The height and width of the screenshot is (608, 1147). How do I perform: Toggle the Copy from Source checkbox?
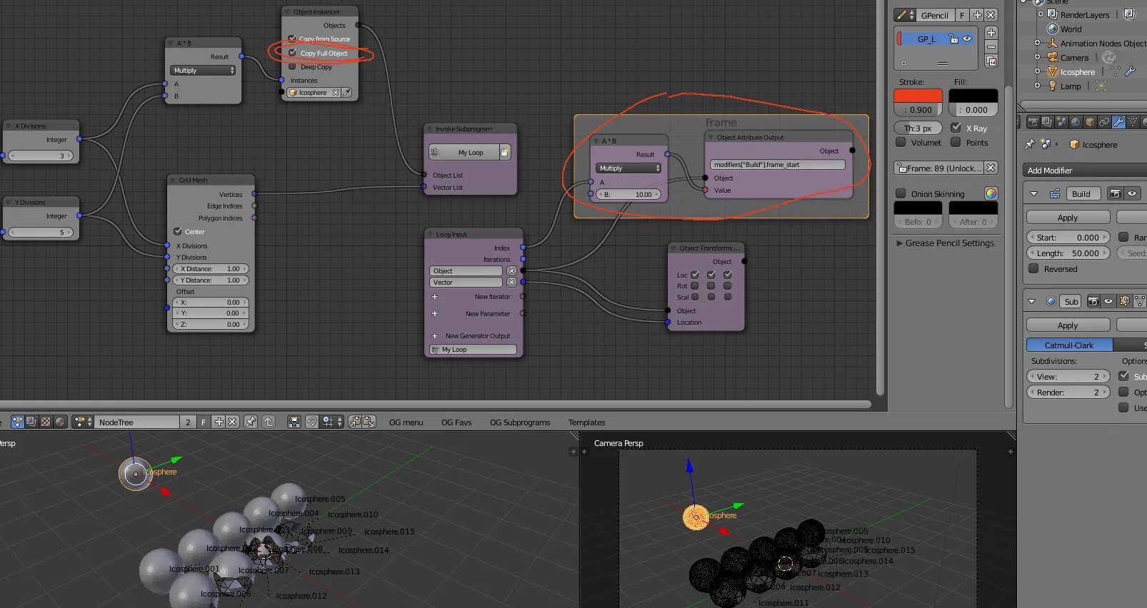click(292, 39)
